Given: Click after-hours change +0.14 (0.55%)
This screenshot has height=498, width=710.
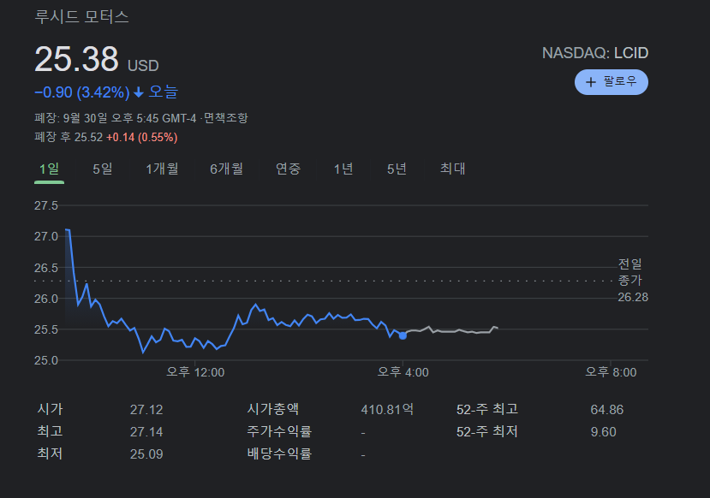Looking at the screenshot, I should [141, 138].
